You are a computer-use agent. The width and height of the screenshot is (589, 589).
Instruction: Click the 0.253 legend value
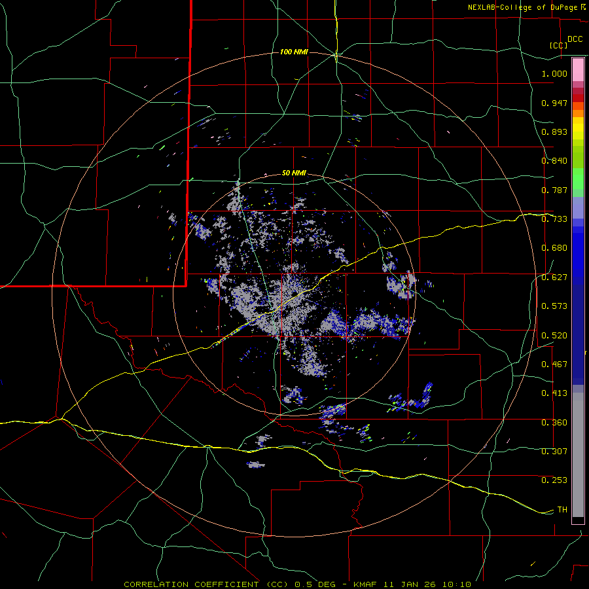[x=554, y=480]
